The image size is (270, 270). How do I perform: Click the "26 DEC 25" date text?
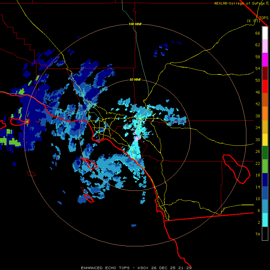click(163, 268)
